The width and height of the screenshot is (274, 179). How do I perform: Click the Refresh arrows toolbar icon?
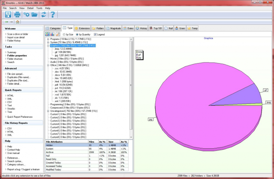point(43,15)
